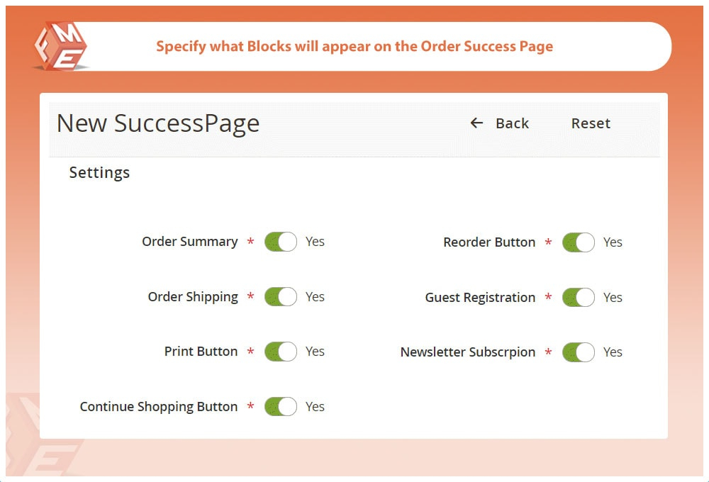Click the Print Button label
This screenshot has width=709, height=482.
pyautogui.click(x=201, y=352)
